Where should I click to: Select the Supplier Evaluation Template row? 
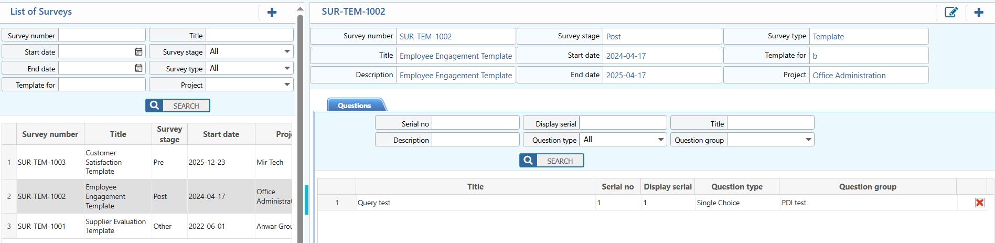pyautogui.click(x=115, y=226)
